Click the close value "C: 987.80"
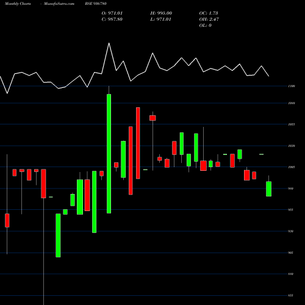305x305 pixels. [x=112, y=20]
